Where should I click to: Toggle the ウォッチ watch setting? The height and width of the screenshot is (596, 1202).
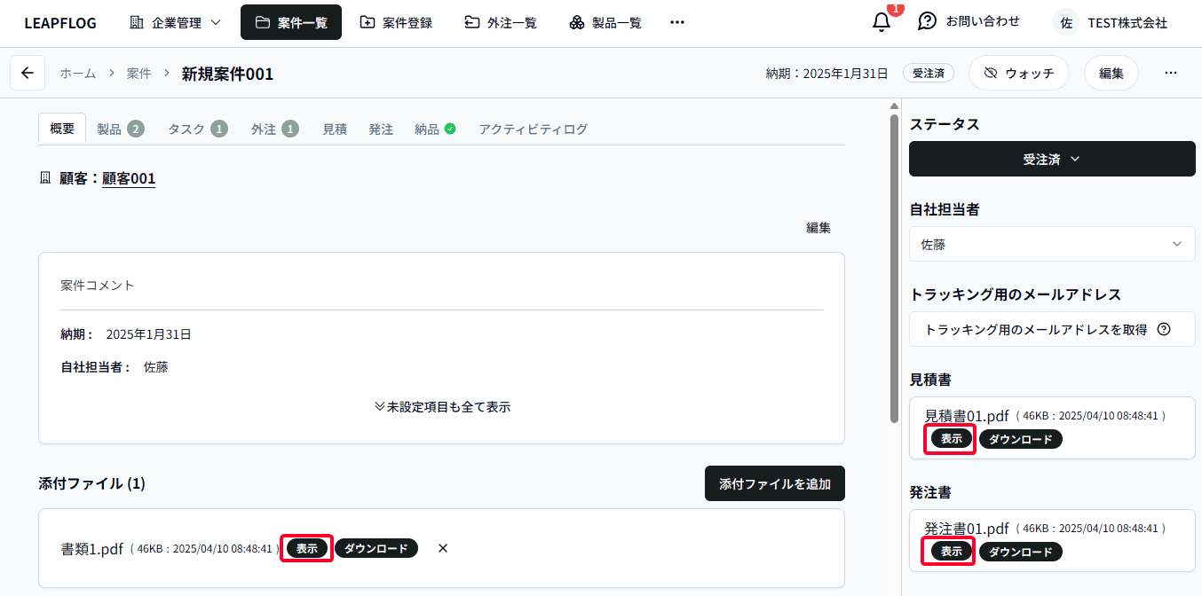[x=1018, y=74]
